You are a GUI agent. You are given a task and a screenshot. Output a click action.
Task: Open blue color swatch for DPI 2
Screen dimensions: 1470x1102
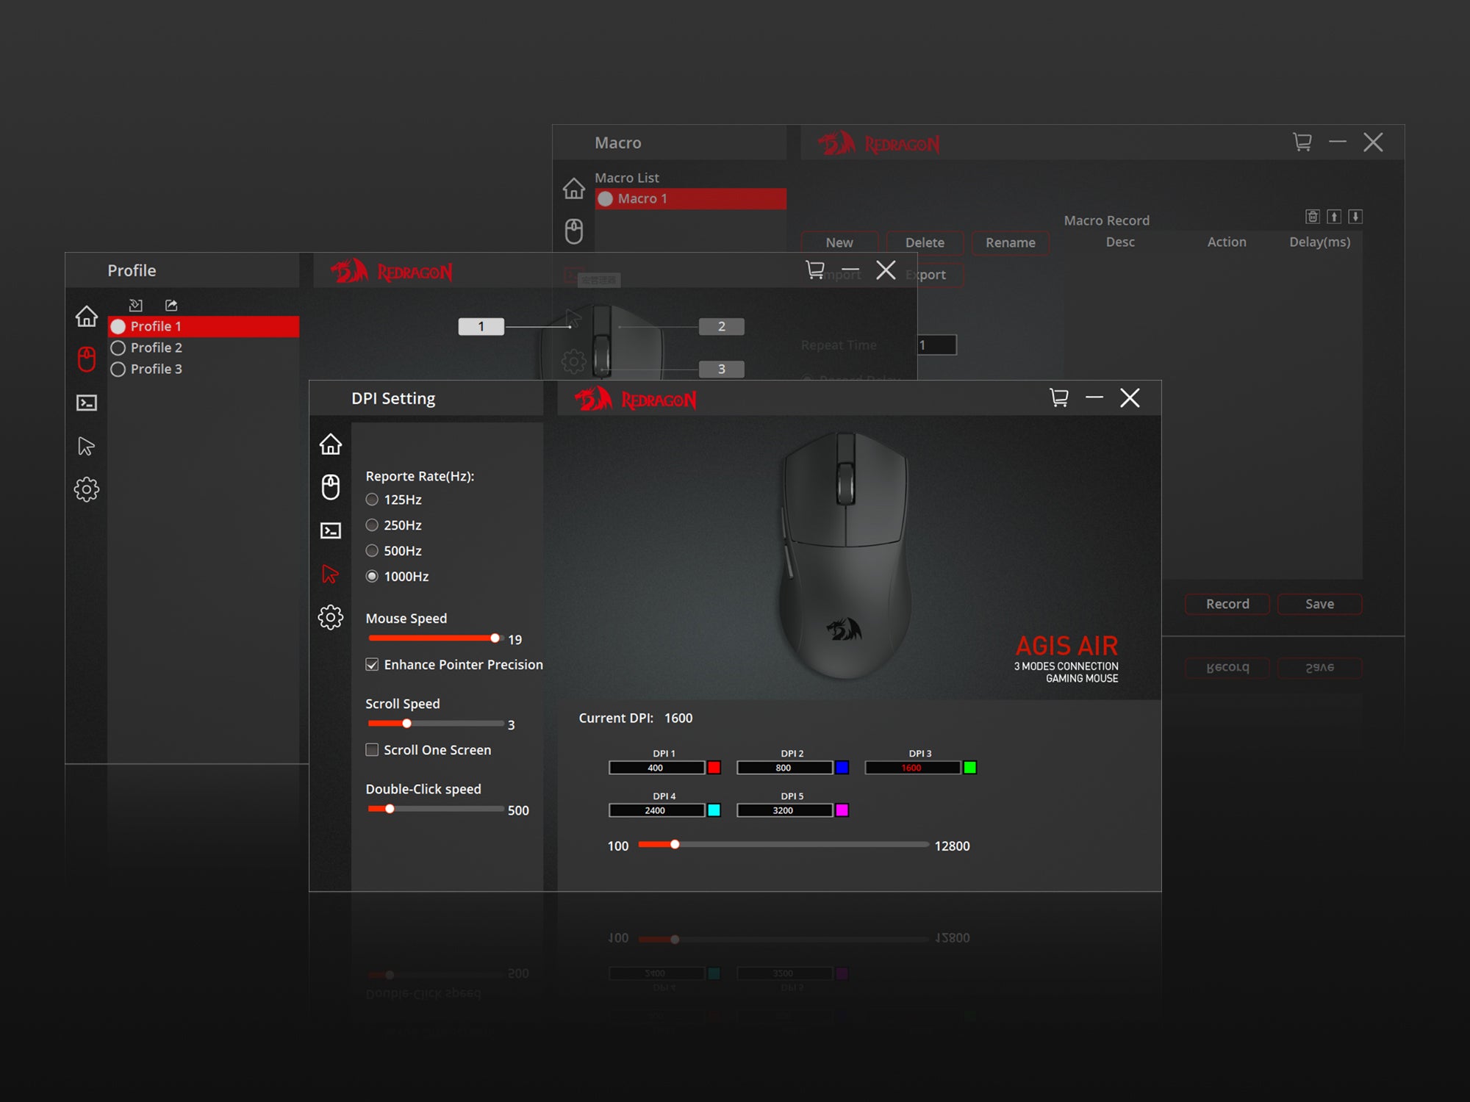click(x=842, y=768)
